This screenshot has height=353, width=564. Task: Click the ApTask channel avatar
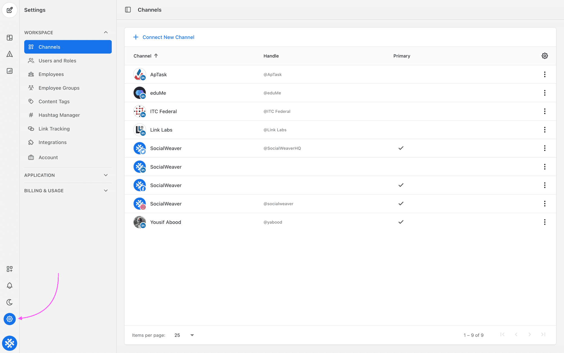[140, 74]
